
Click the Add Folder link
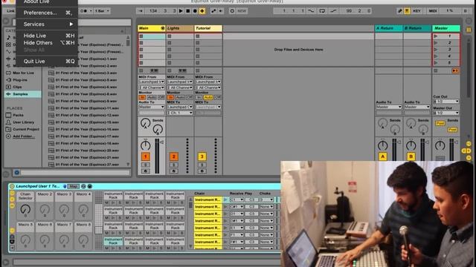point(24,136)
